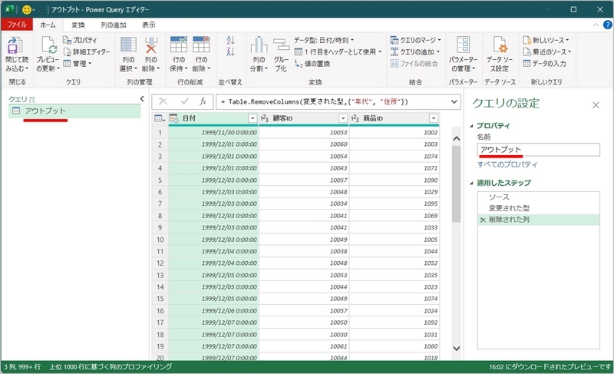This screenshot has width=614, height=374.
Task: Click Split Column (列の分割) icon
Action: (x=259, y=45)
